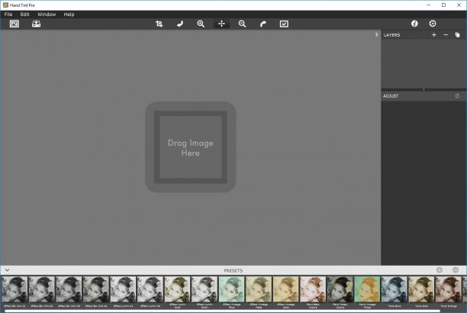Open the Help menu
The width and height of the screenshot is (467, 313).
pyautogui.click(x=69, y=15)
